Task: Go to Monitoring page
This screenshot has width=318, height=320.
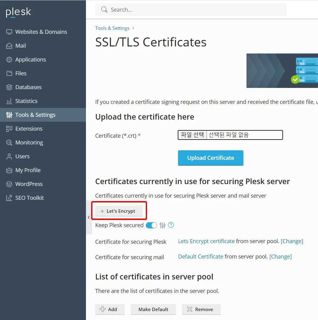Action: 43,142
